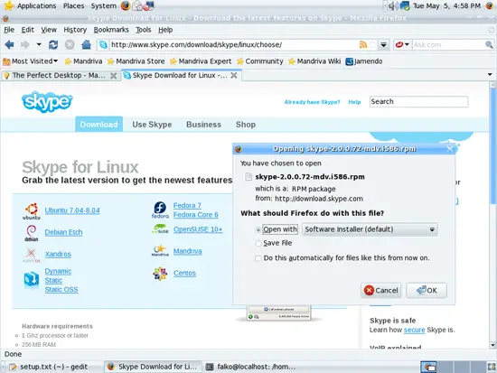Viewport: 497px width, 373px height.
Task: Open the Fedora Core 6 link
Action: tap(196, 215)
